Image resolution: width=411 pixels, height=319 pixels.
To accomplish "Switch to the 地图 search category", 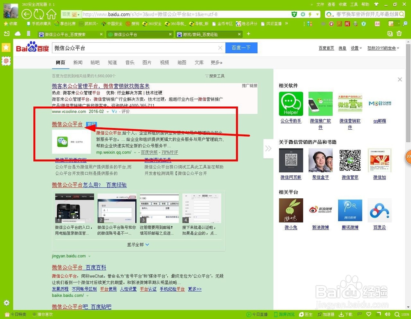I will 182,62.
